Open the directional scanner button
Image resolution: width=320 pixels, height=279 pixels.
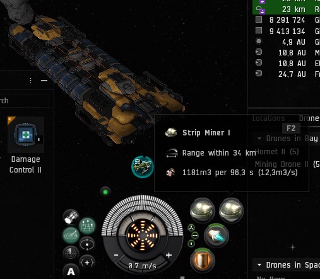coord(71,235)
